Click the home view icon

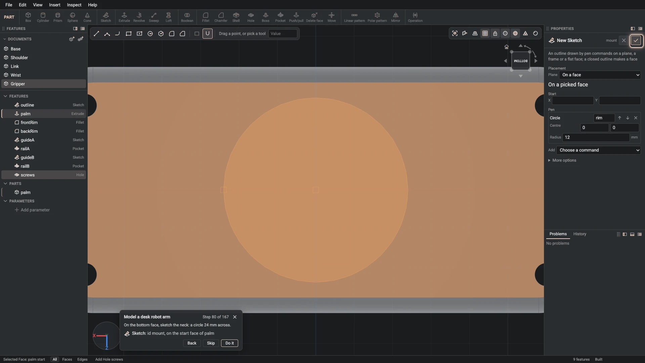[x=506, y=47]
